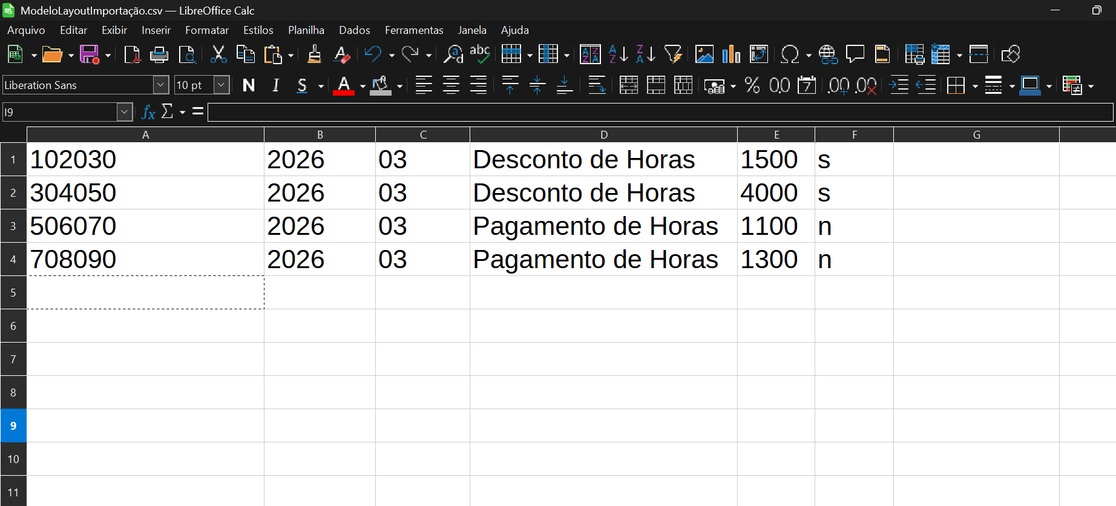Screen dimensions: 1116x506
Task: Insert Special Character omega icon
Action: tap(790, 54)
